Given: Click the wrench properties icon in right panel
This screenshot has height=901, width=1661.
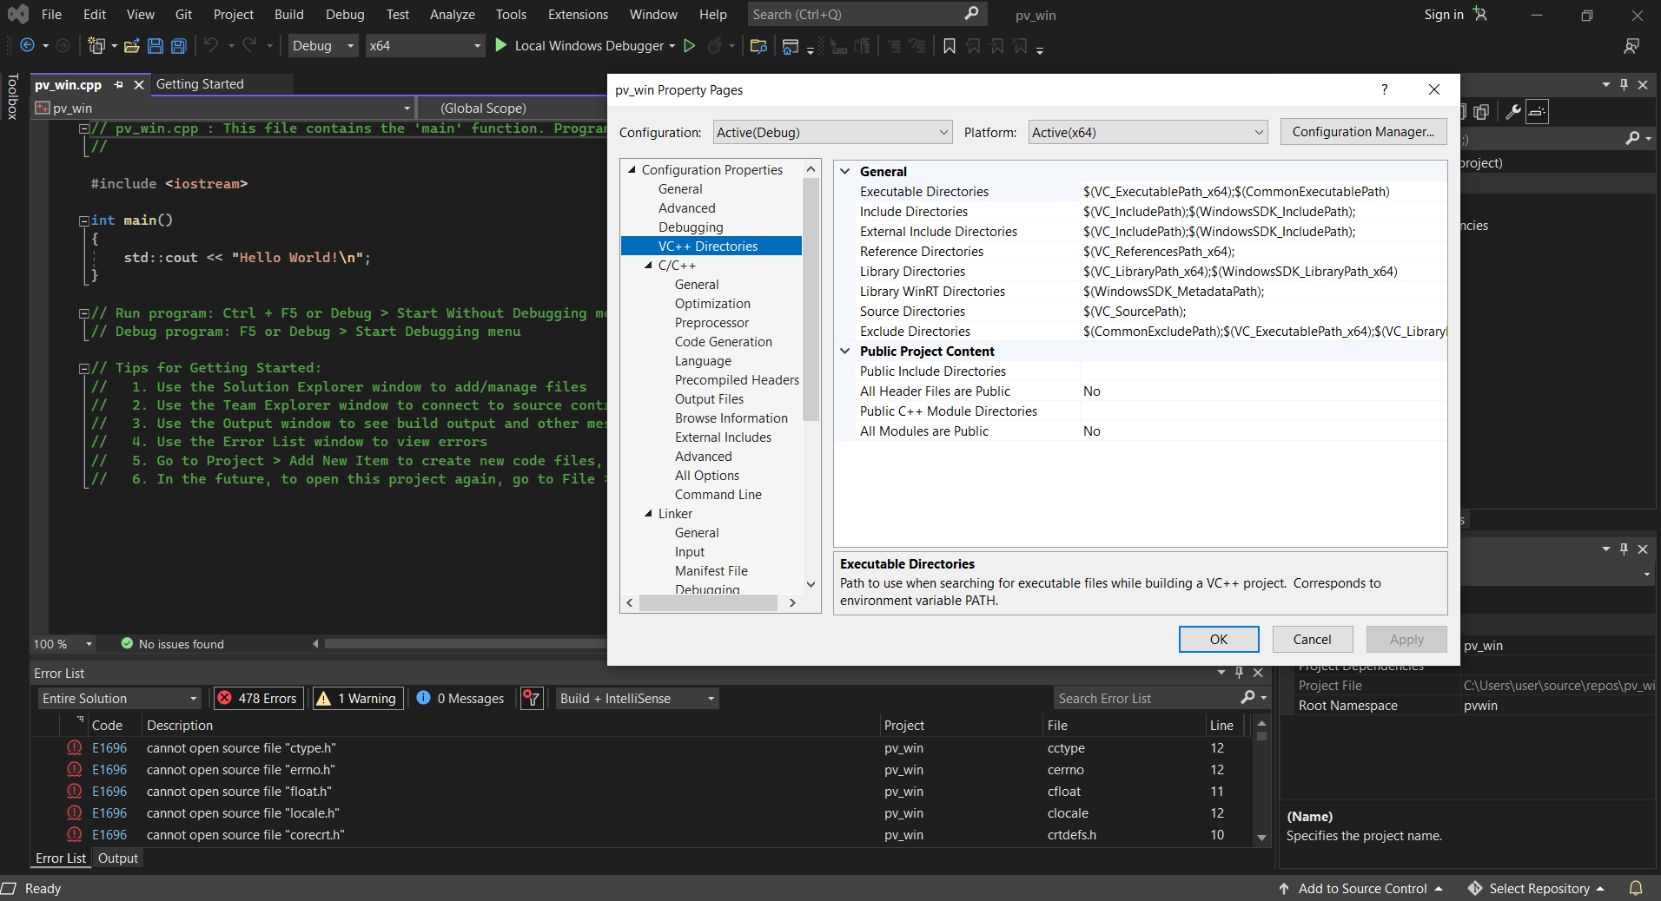Looking at the screenshot, I should 1512,112.
